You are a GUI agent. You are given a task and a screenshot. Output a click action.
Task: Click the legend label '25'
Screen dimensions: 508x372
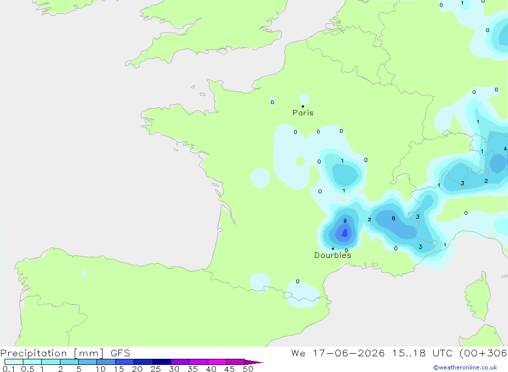pyautogui.click(x=156, y=369)
